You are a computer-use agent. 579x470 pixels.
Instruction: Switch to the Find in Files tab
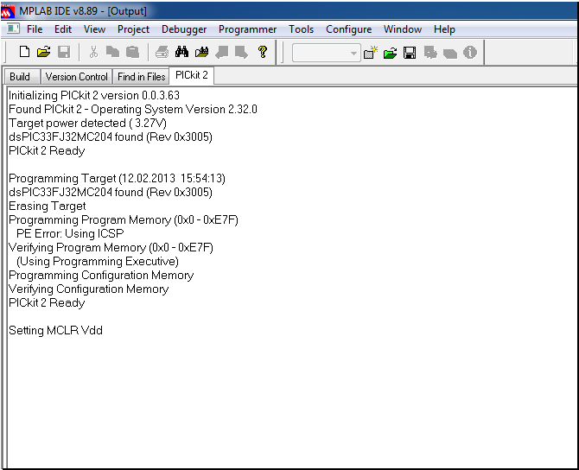pyautogui.click(x=141, y=76)
